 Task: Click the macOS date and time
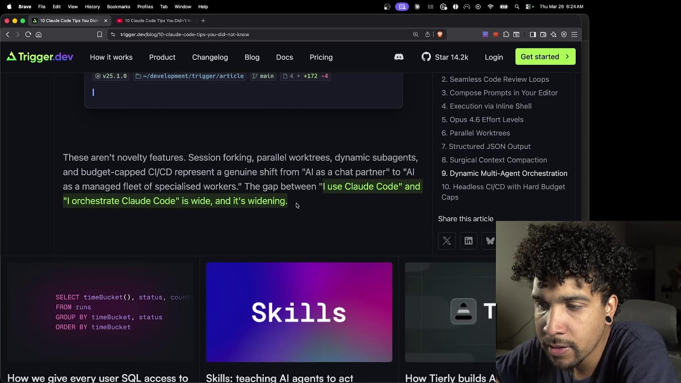(561, 6)
